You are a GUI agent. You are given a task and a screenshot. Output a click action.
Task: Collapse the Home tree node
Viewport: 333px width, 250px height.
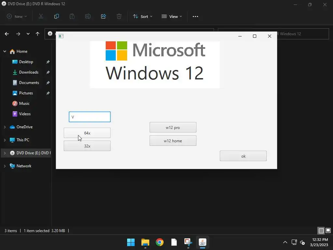5,51
